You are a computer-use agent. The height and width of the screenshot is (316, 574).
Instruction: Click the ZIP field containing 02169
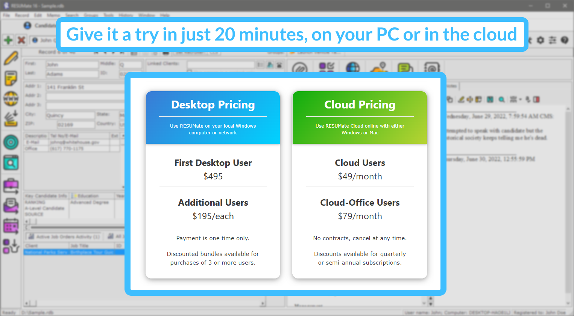tap(76, 125)
